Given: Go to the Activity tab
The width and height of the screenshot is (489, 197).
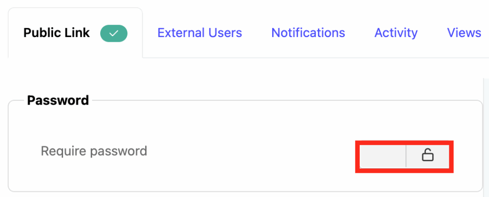Looking at the screenshot, I should [x=396, y=33].
